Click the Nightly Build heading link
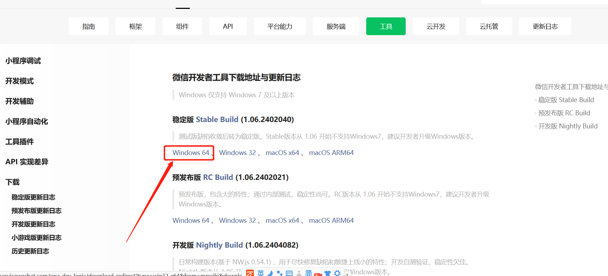The height and width of the screenshot is (276, 608). point(219,245)
